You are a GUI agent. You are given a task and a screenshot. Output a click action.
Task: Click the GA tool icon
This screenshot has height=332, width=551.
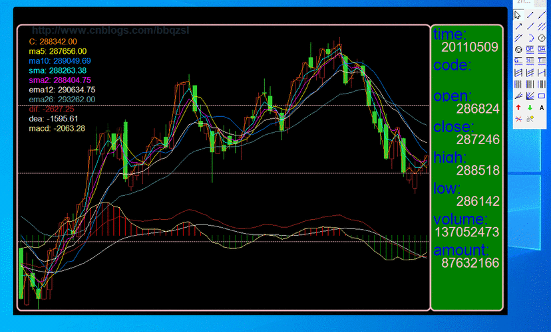(542, 49)
